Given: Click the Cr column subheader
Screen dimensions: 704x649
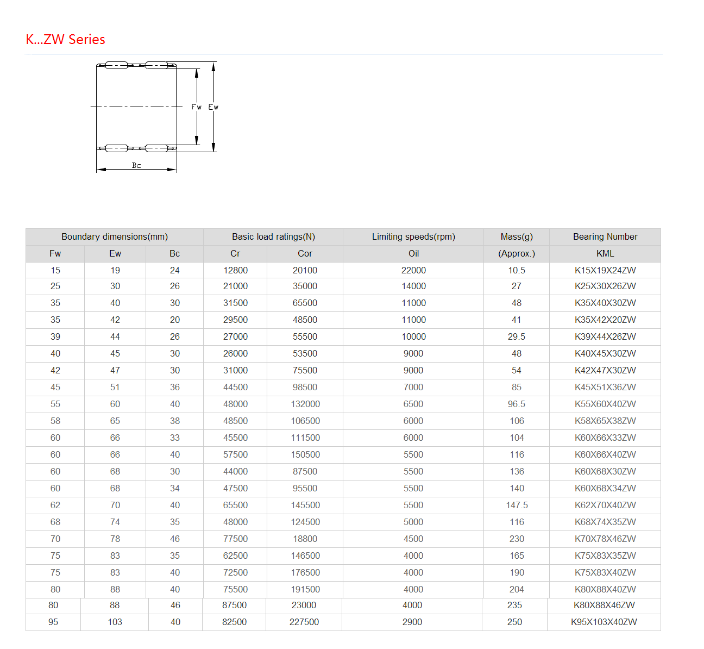Looking at the screenshot, I should pos(235,253).
